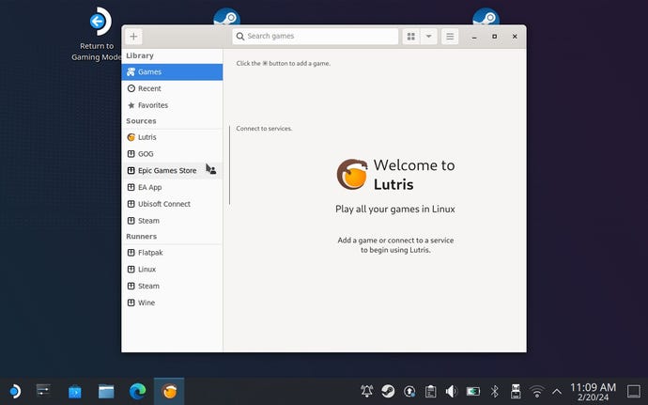The height and width of the screenshot is (405, 648).
Task: Open Bluetooth settings from the system tray
Action: (x=495, y=391)
